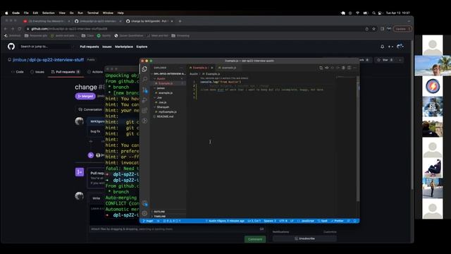Screen dimensions: 451x254
Task: Open the Pull requests repository tab
Action: tap(66, 72)
